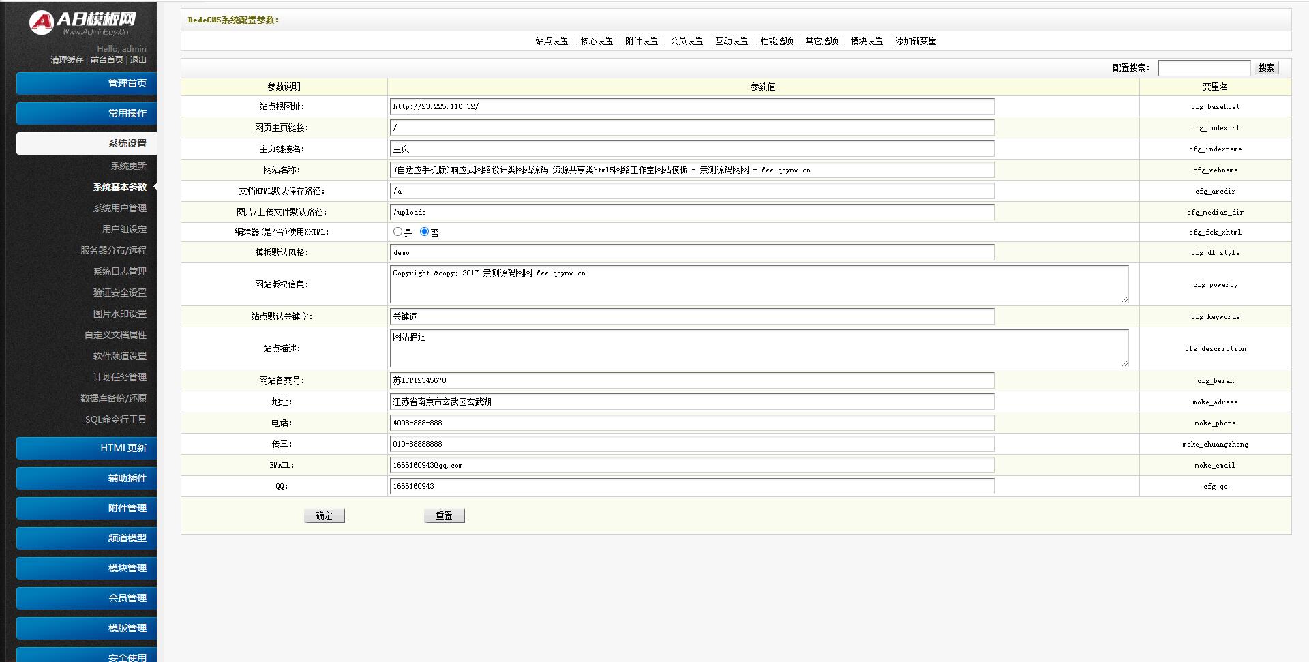Open 数据库备份/还原 in the sidebar
The image size is (1309, 662).
[113, 398]
